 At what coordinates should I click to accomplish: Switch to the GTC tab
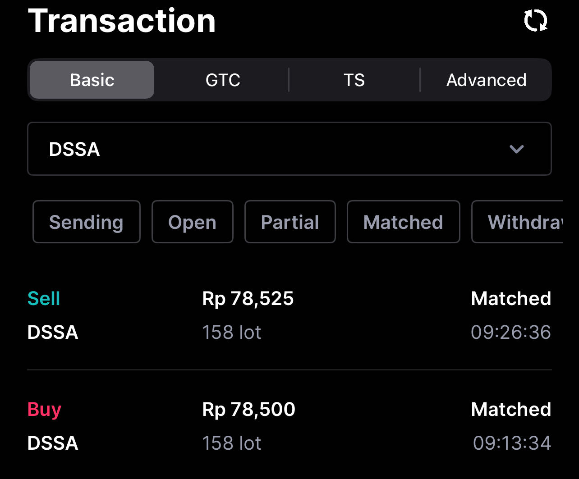pyautogui.click(x=223, y=80)
